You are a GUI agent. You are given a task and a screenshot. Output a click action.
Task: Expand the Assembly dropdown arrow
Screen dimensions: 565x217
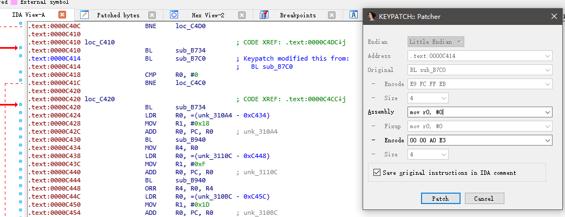pyautogui.click(x=548, y=112)
